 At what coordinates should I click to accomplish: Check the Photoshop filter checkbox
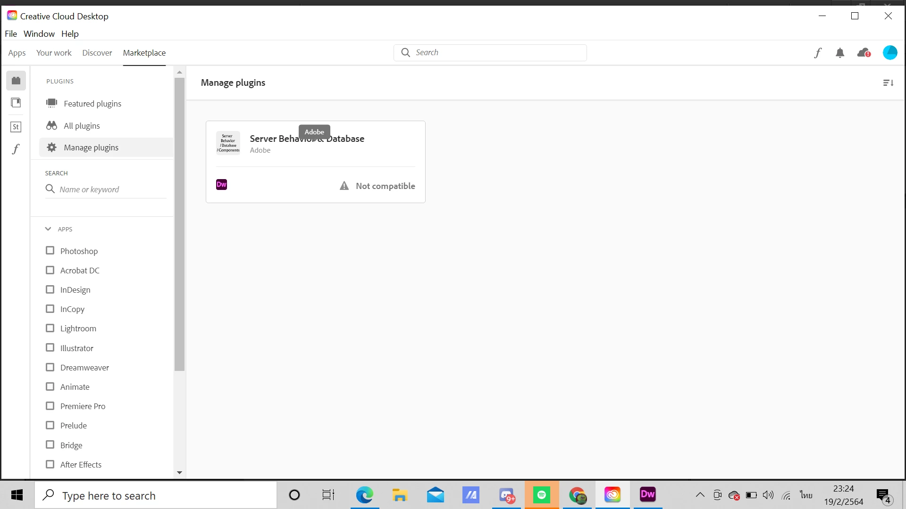point(50,251)
